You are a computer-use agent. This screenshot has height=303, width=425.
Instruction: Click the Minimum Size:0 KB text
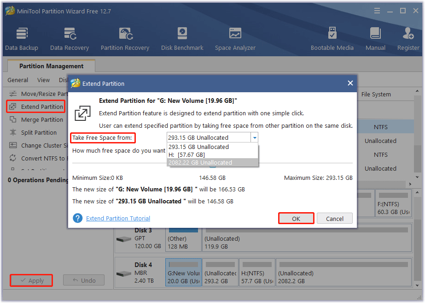98,178
